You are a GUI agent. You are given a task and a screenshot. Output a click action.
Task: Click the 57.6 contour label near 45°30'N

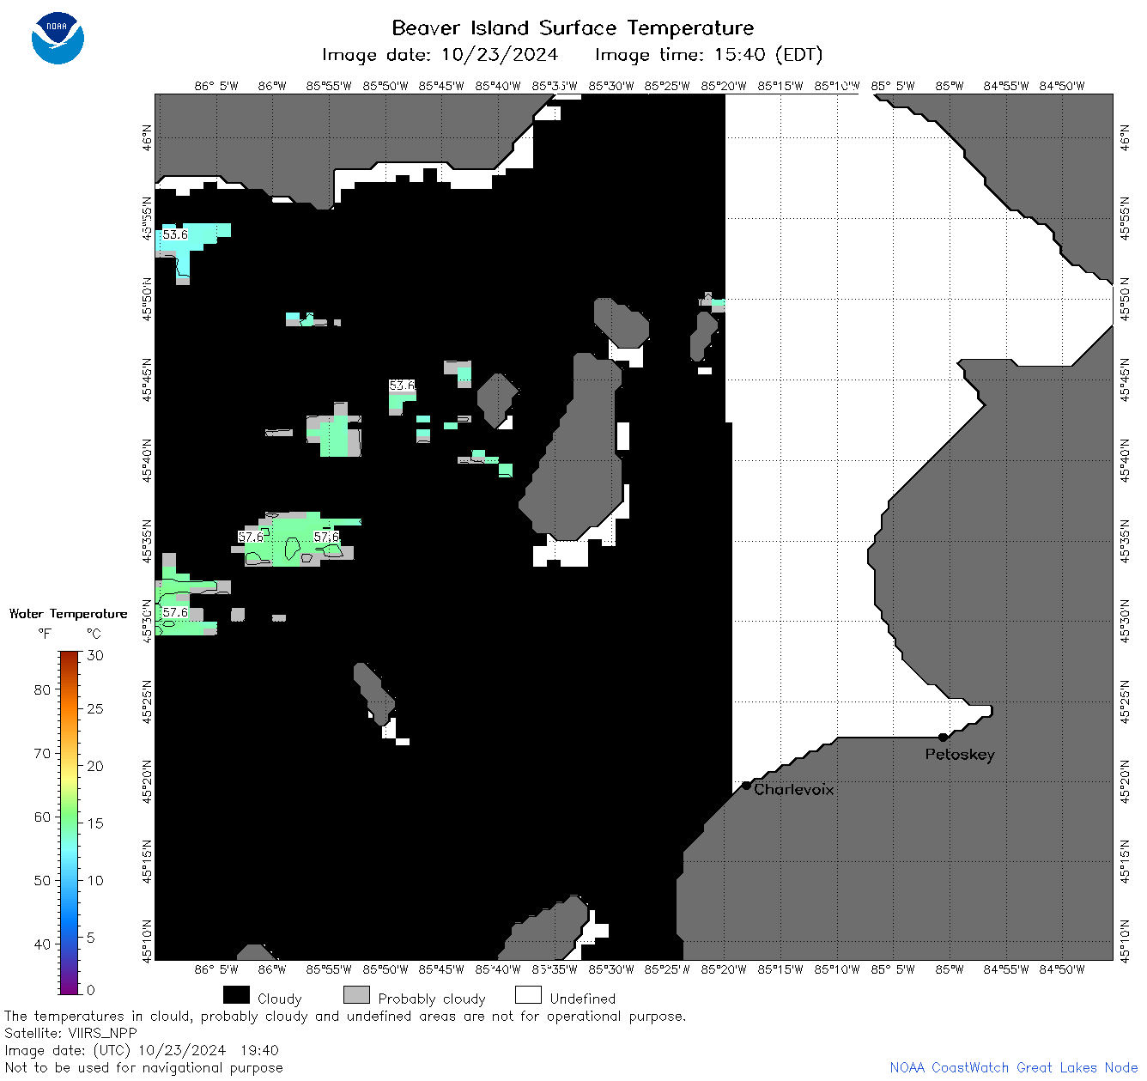[175, 612]
